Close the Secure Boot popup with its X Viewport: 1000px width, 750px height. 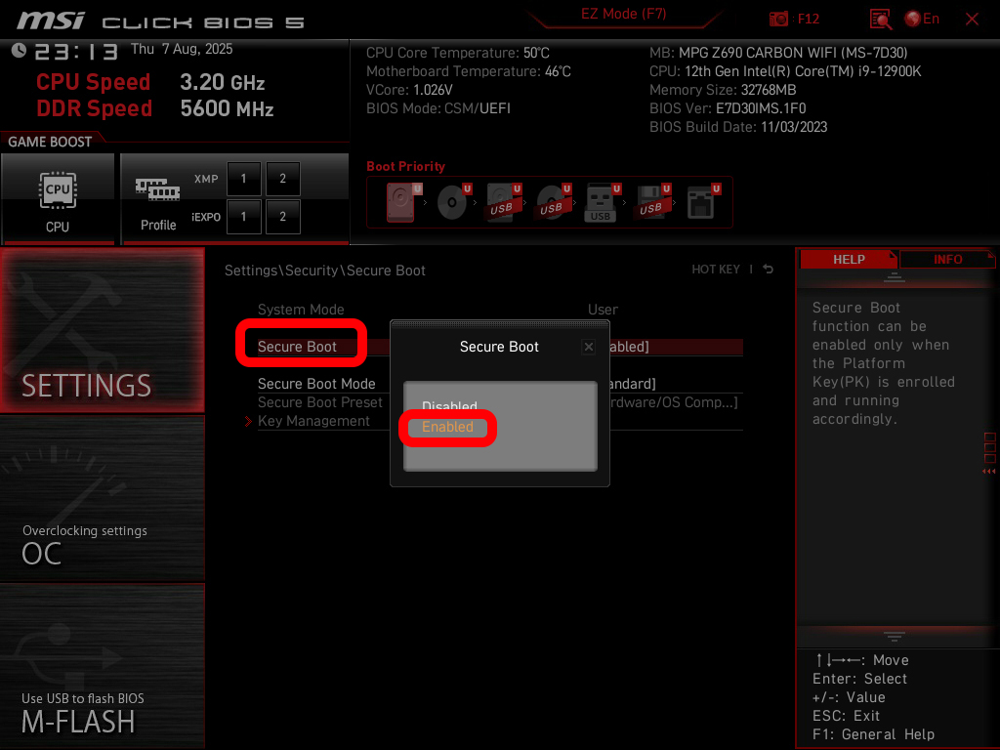(589, 346)
